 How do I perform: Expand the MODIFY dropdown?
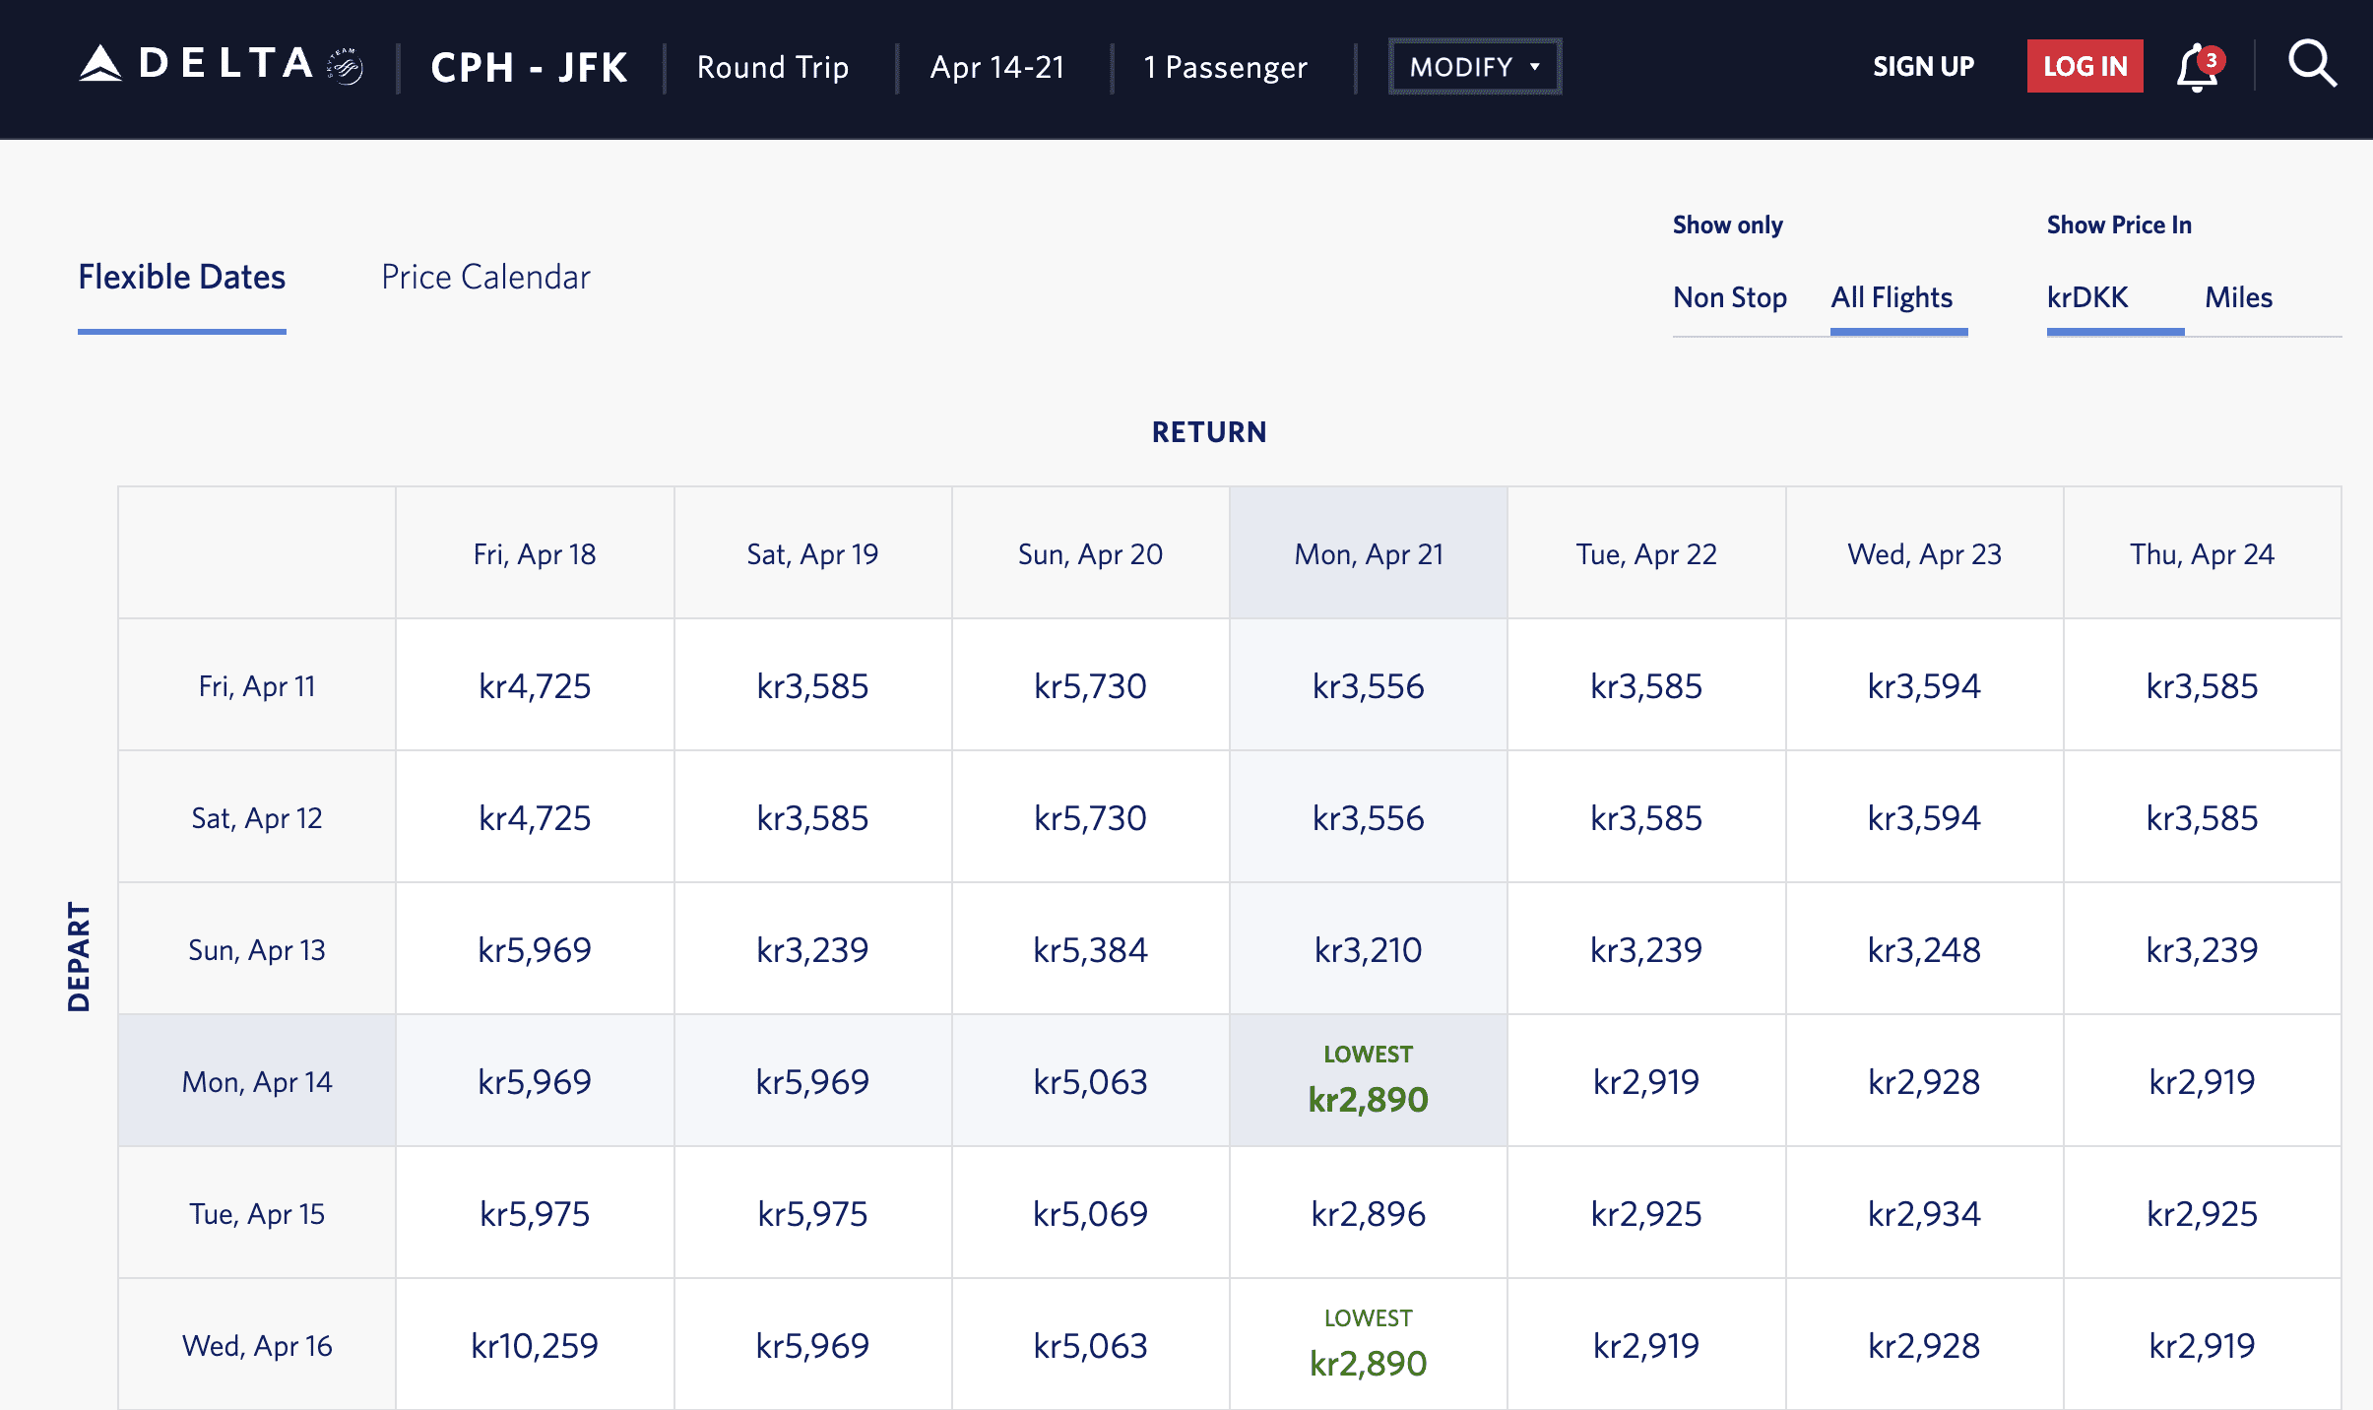point(1474,67)
